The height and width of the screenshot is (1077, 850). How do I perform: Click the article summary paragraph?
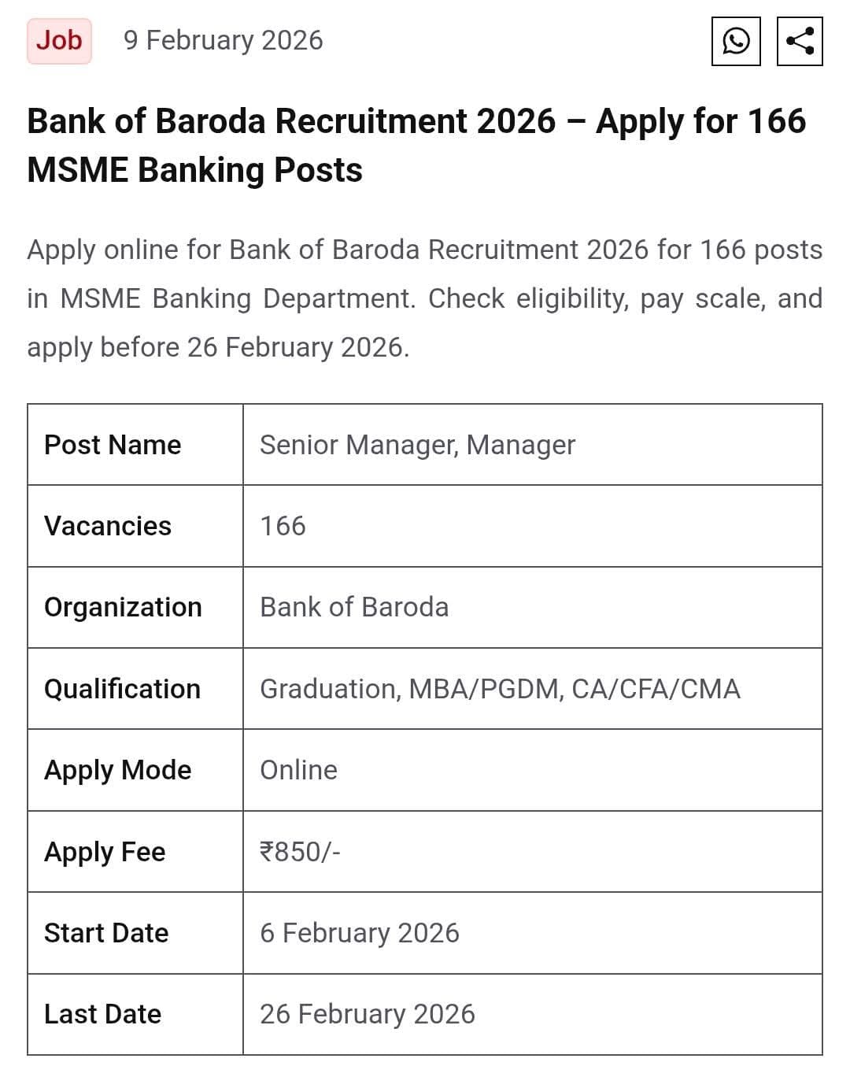click(x=424, y=298)
